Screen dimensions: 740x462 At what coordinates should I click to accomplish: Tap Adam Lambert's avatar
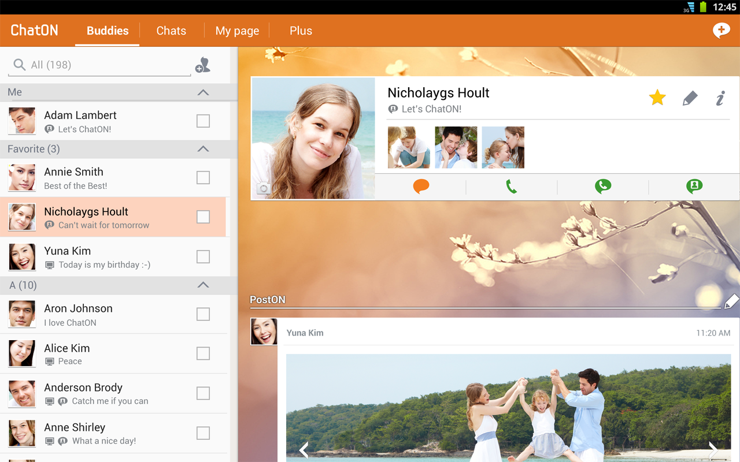[x=22, y=121]
